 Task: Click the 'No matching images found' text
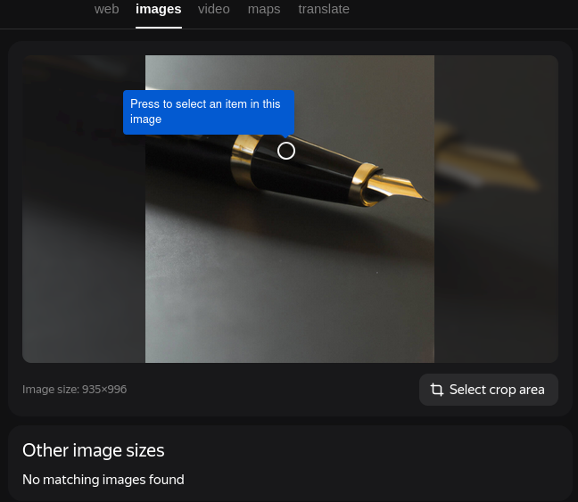tap(103, 480)
